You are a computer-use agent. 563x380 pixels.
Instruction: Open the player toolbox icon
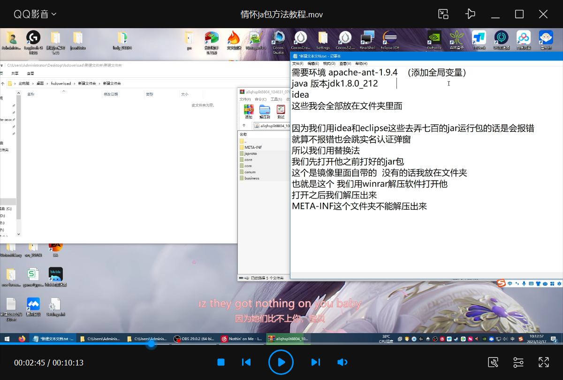click(x=493, y=362)
